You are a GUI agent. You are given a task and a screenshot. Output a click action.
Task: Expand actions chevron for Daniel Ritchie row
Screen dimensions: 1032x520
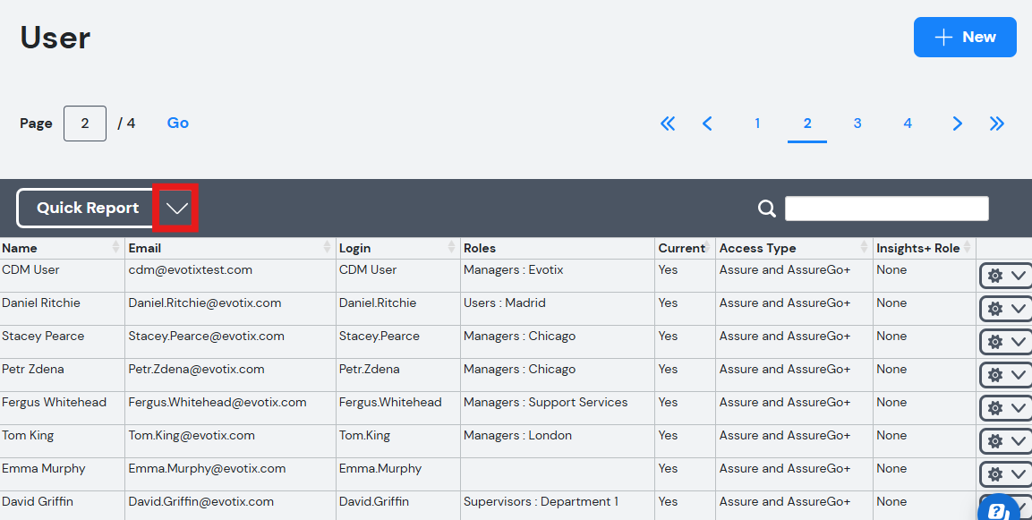[x=1019, y=308]
